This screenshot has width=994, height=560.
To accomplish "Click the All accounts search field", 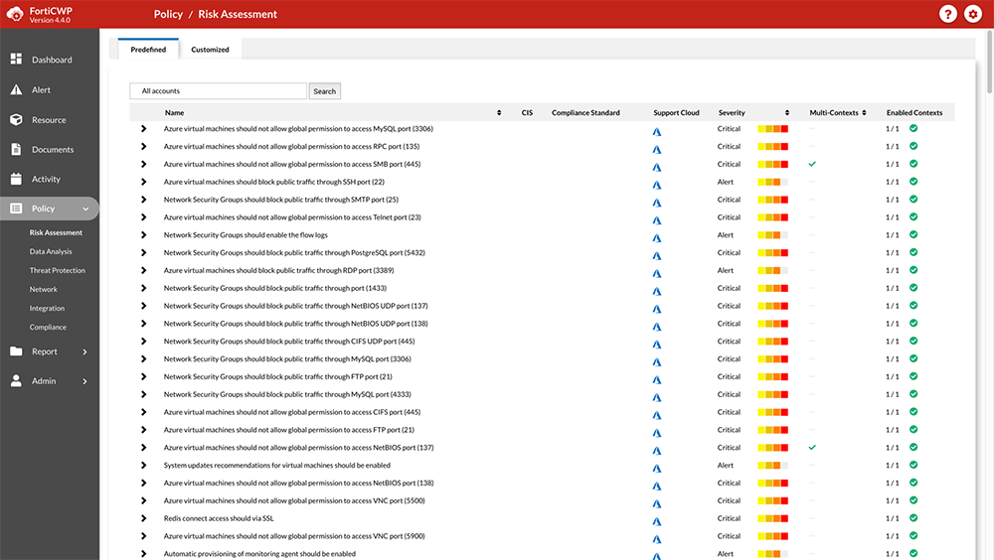I will pos(218,91).
